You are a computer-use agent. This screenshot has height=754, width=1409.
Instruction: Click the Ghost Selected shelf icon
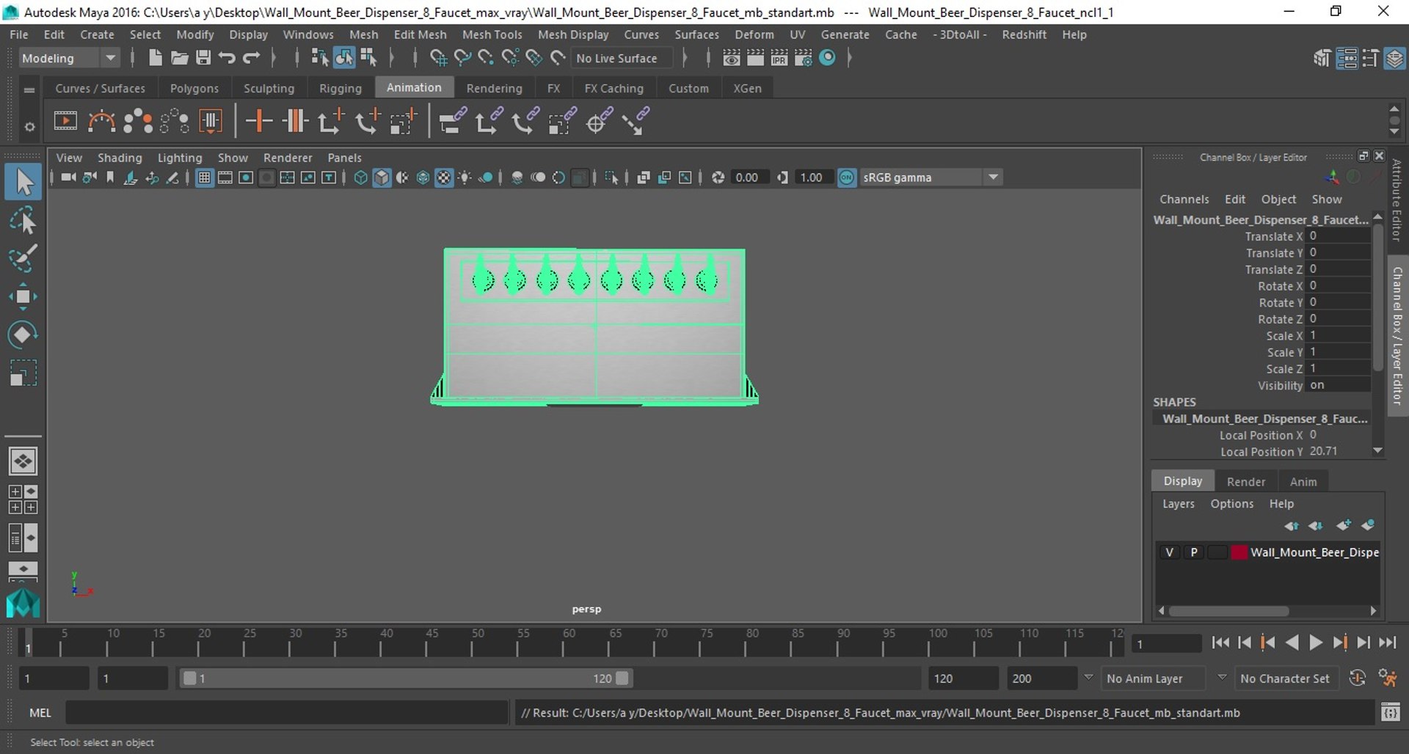pyautogui.click(x=138, y=122)
